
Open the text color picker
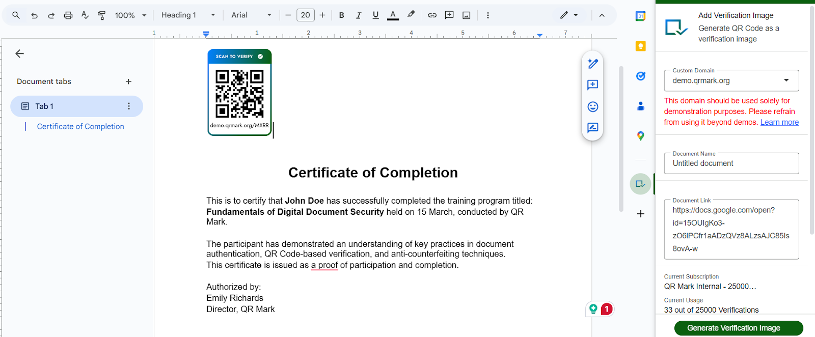click(393, 15)
